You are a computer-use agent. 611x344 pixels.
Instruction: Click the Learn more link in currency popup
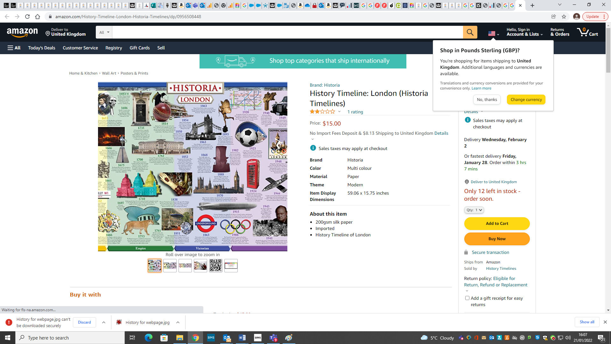click(x=481, y=88)
